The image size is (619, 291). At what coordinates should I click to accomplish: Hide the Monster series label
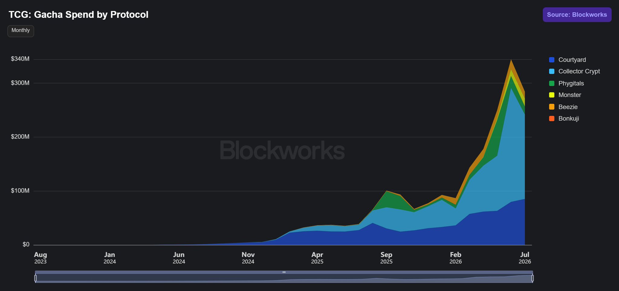pos(570,95)
